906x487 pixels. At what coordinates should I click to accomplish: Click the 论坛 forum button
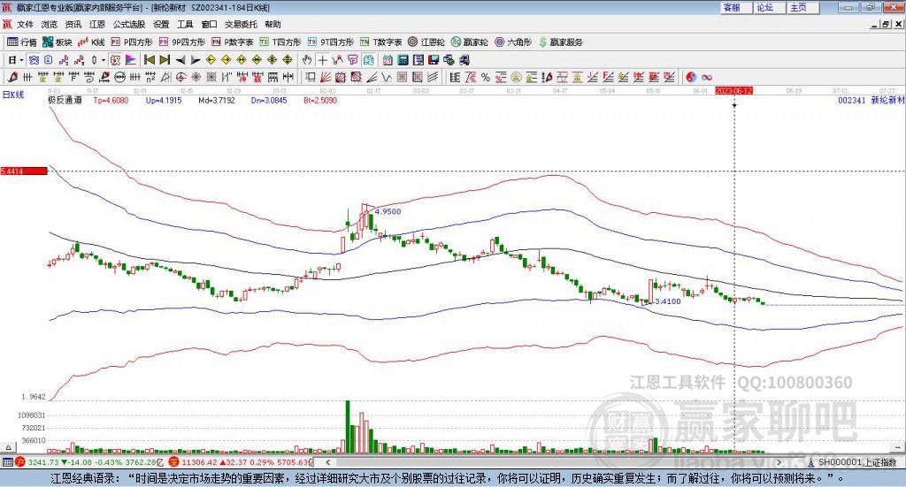pos(771,7)
